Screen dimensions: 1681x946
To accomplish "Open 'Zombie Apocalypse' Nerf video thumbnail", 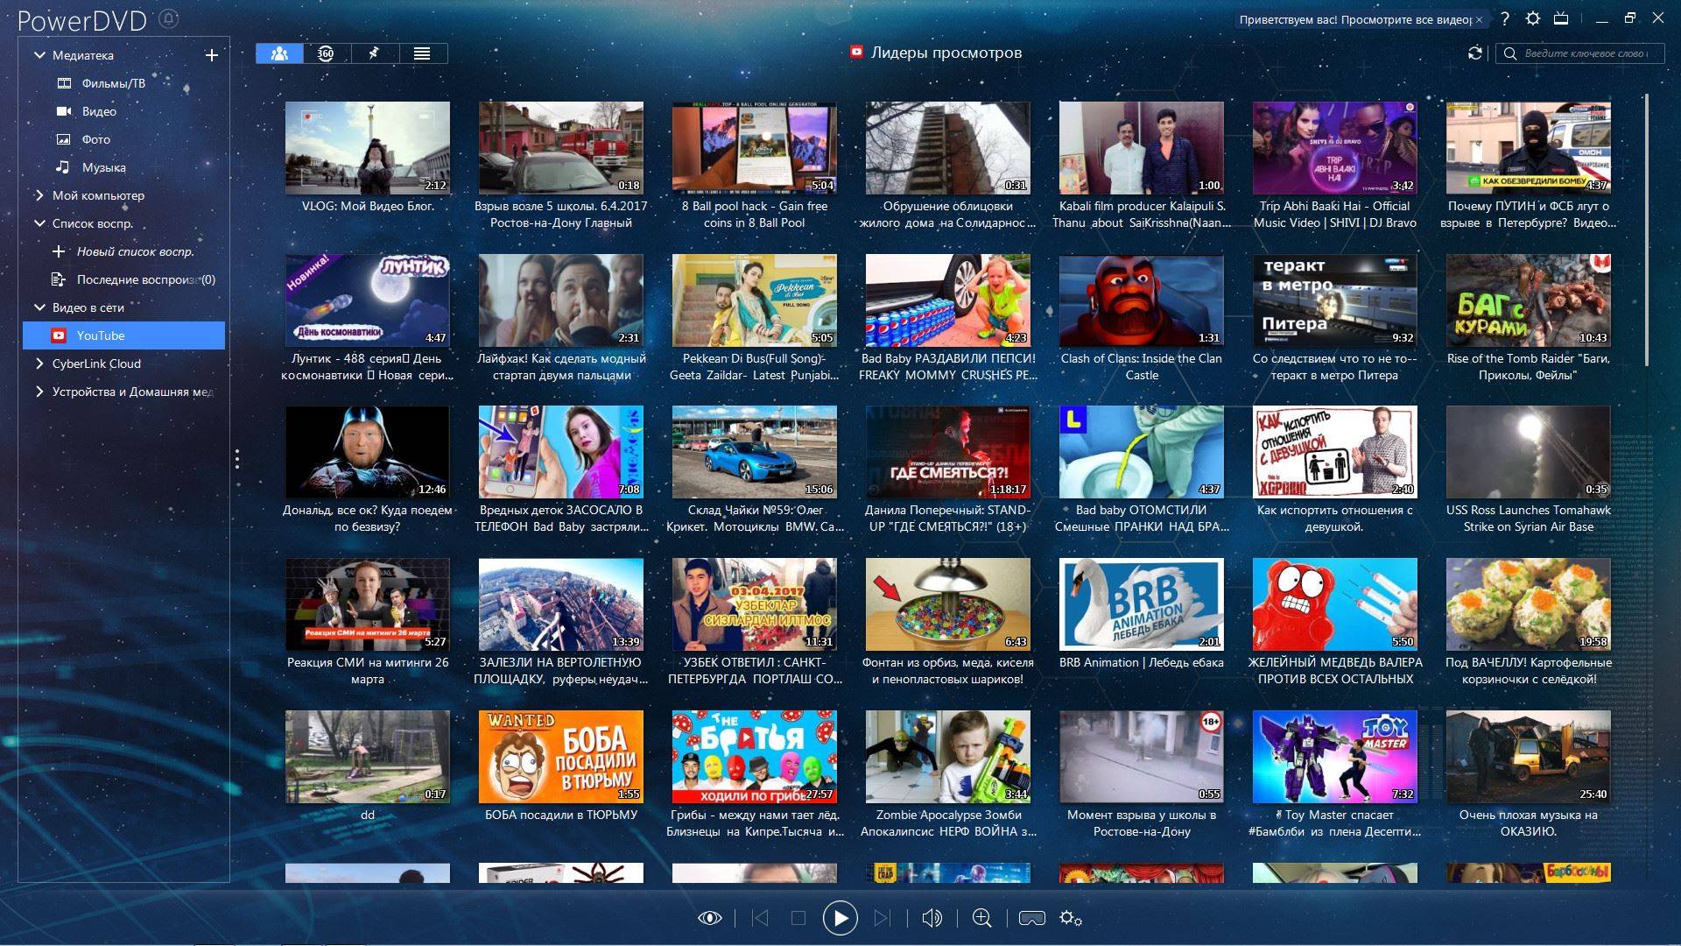I will point(948,757).
